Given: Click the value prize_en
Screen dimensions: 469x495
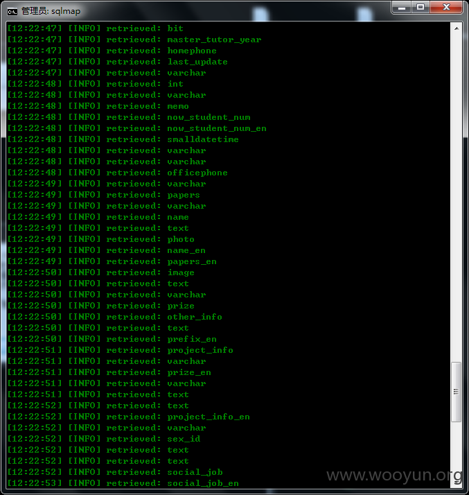Looking at the screenshot, I should (189, 372).
